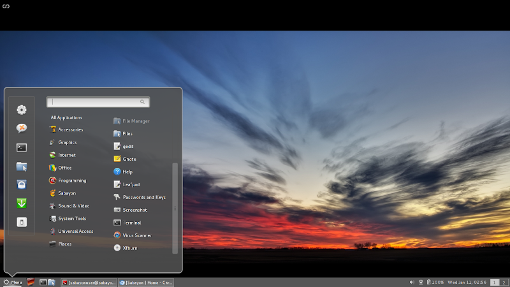
Task: Launch the chat app from favorites sidebar
Action: point(22,128)
